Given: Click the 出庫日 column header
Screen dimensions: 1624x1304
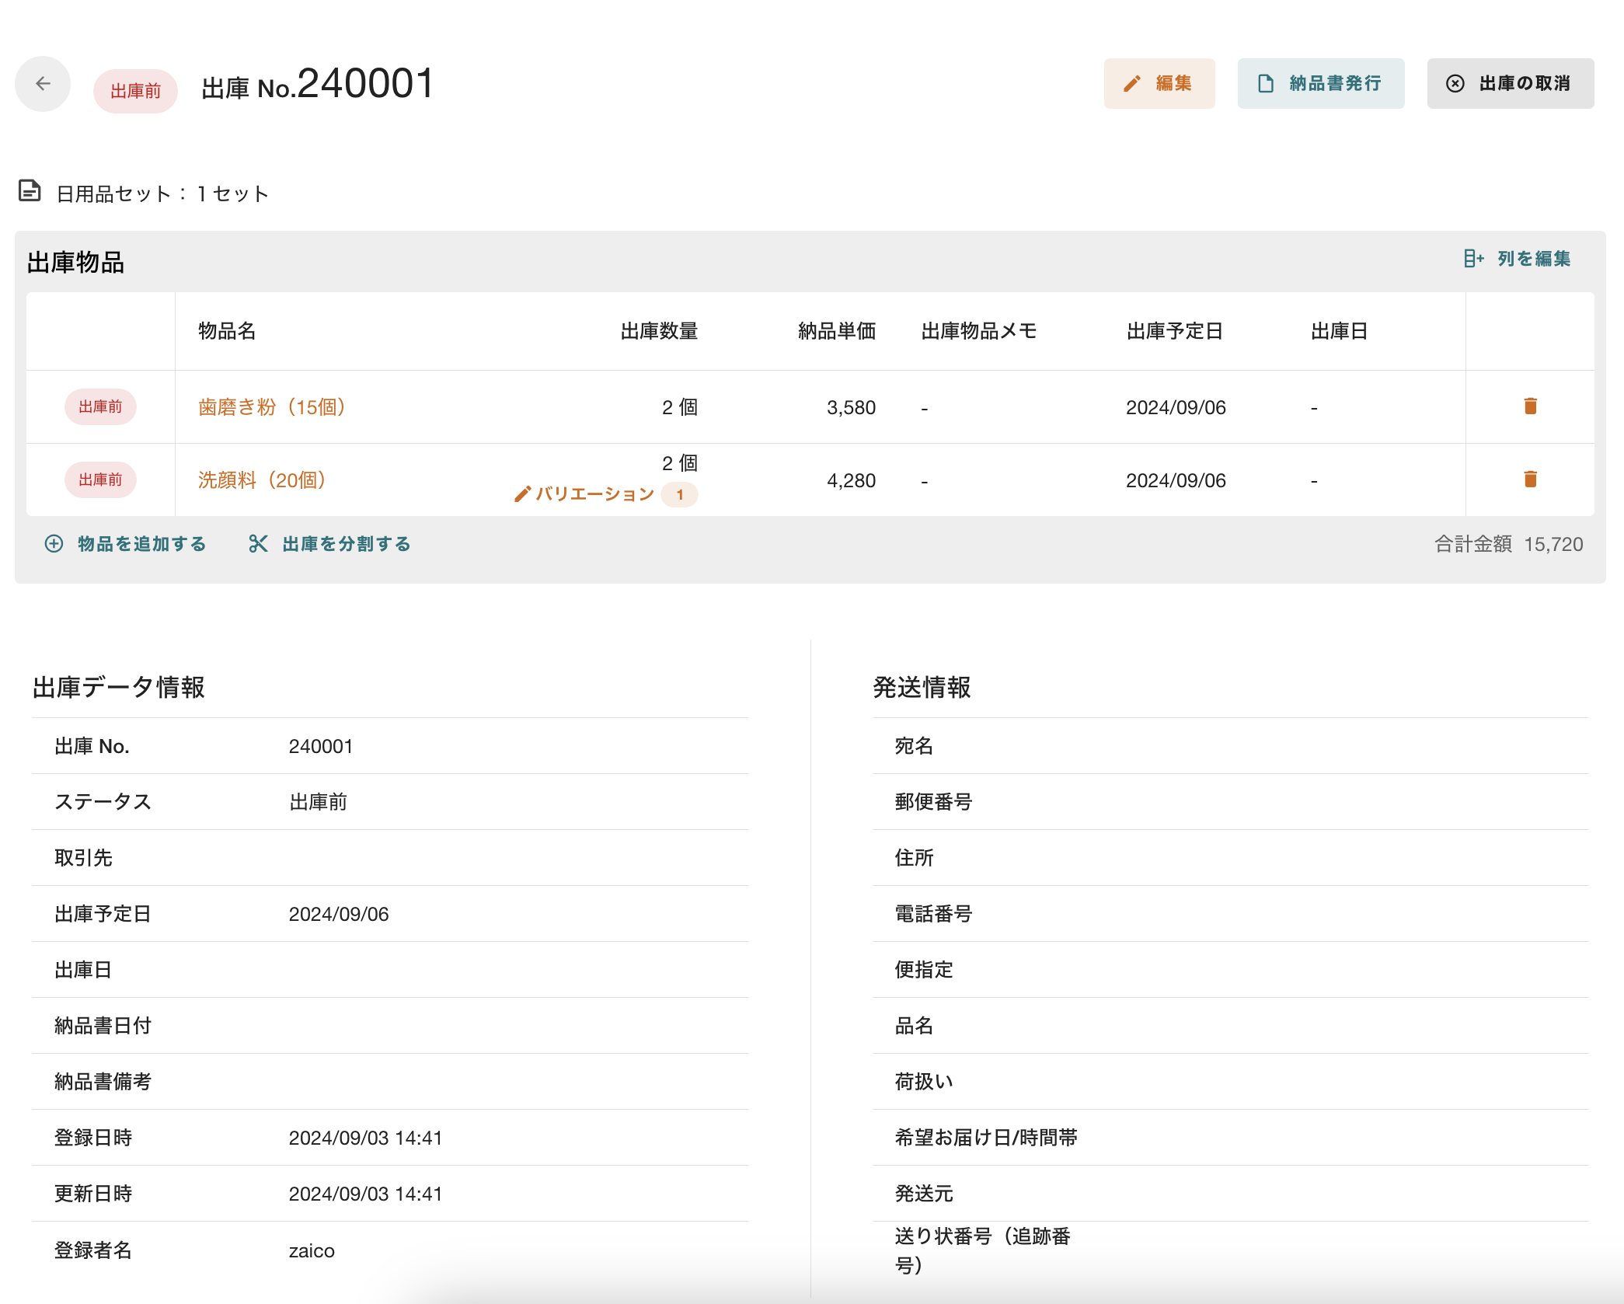Looking at the screenshot, I should point(1340,331).
